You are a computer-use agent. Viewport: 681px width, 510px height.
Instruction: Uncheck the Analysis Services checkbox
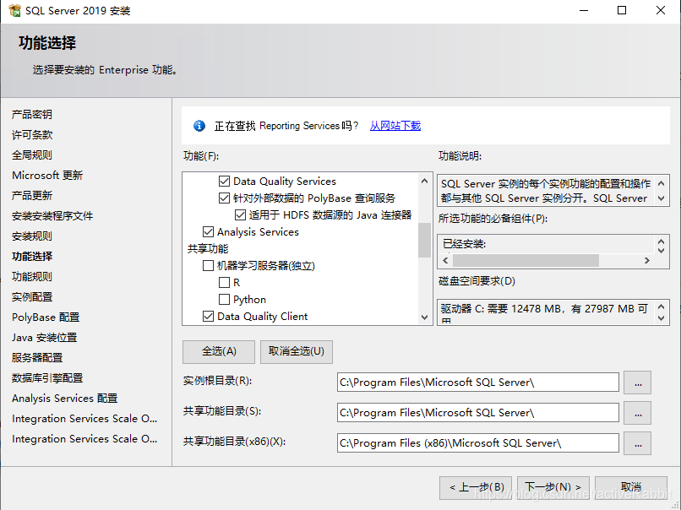click(208, 231)
